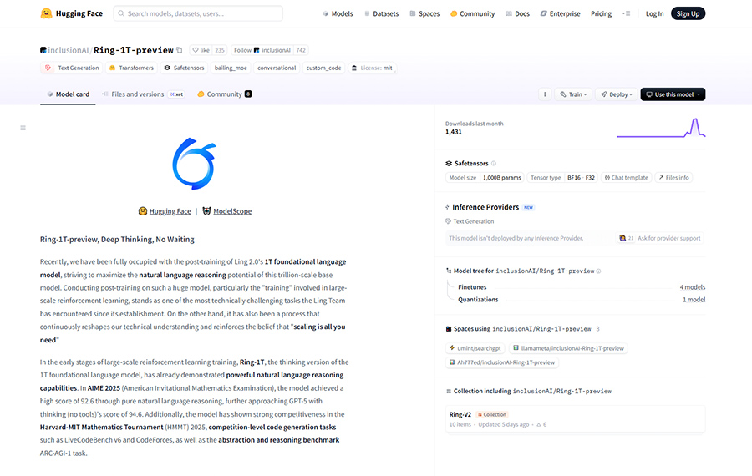Open the Ring model logo image
This screenshot has width=752, height=476.
point(194,164)
